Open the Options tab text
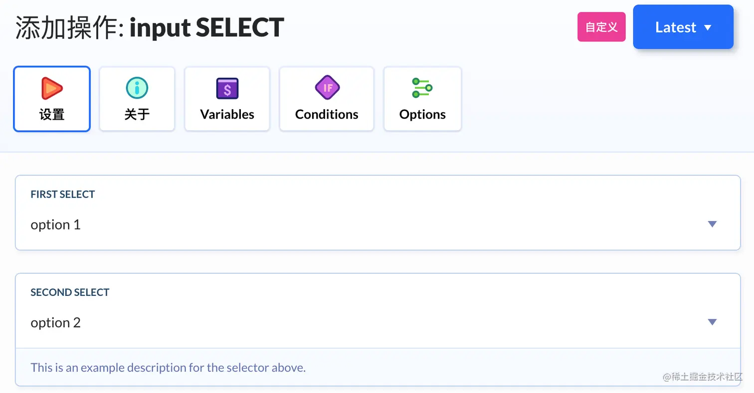The width and height of the screenshot is (754, 393). click(x=422, y=115)
